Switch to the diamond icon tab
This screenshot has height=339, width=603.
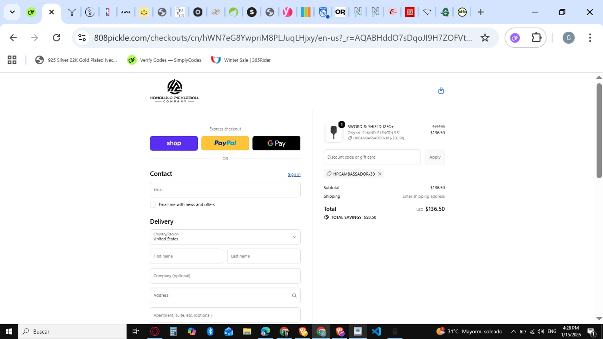[427, 12]
